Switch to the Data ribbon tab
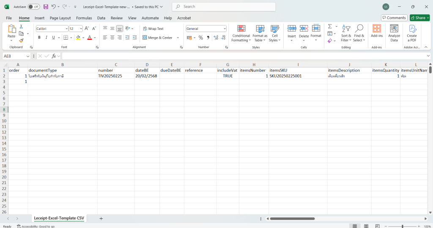 [101, 18]
